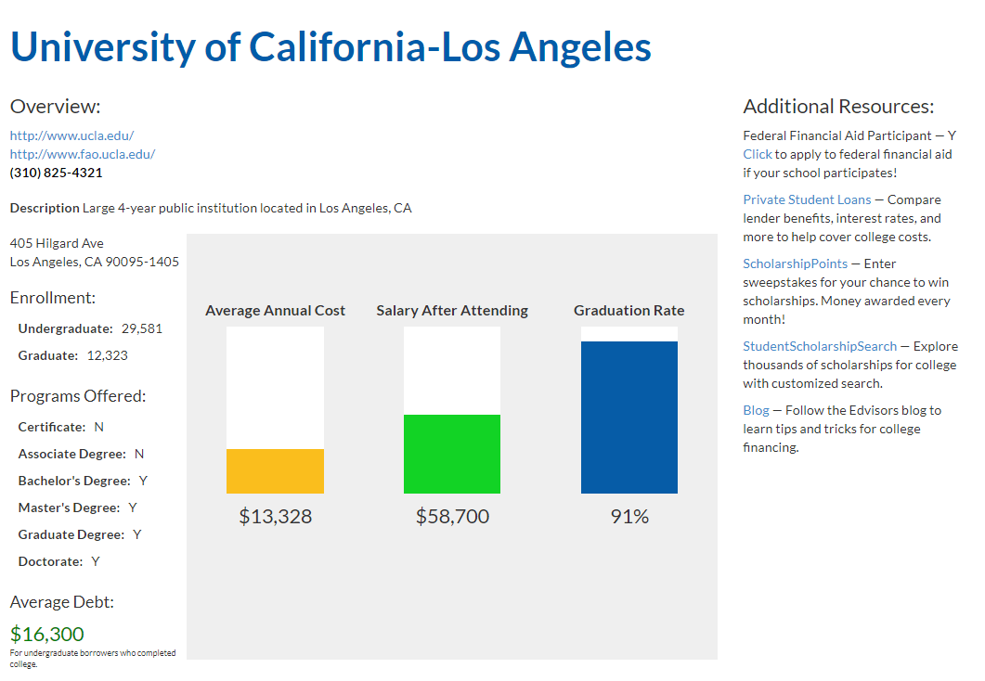The image size is (985, 681).
Task: Click the green Salary After Attending bar
Action: pos(452,454)
